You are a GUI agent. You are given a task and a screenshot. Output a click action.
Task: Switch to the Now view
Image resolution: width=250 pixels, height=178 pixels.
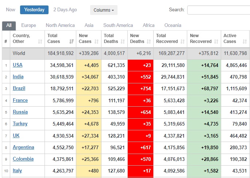point(11,10)
